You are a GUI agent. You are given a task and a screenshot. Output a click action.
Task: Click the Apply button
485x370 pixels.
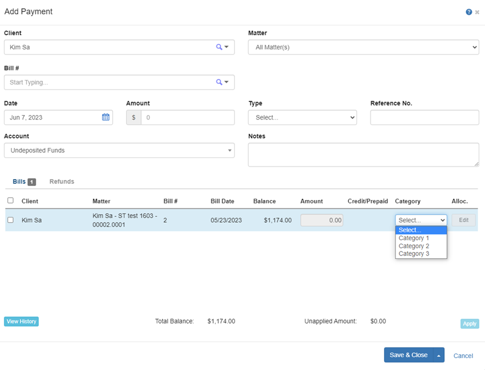point(470,324)
